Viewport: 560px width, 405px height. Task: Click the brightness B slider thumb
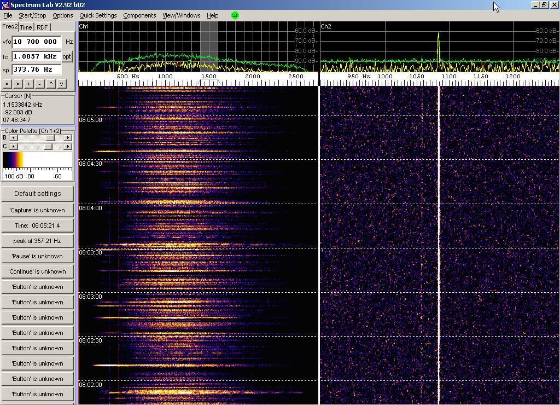coord(50,138)
